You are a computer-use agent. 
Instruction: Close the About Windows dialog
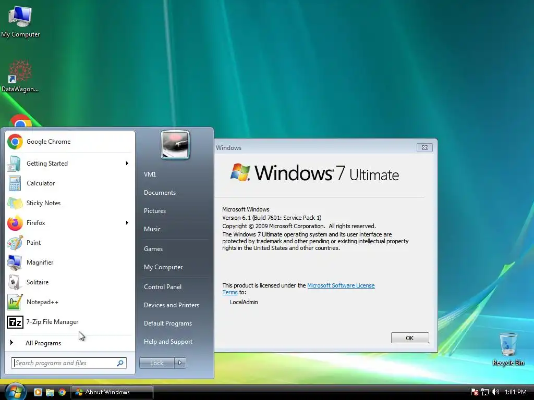pyautogui.click(x=424, y=147)
